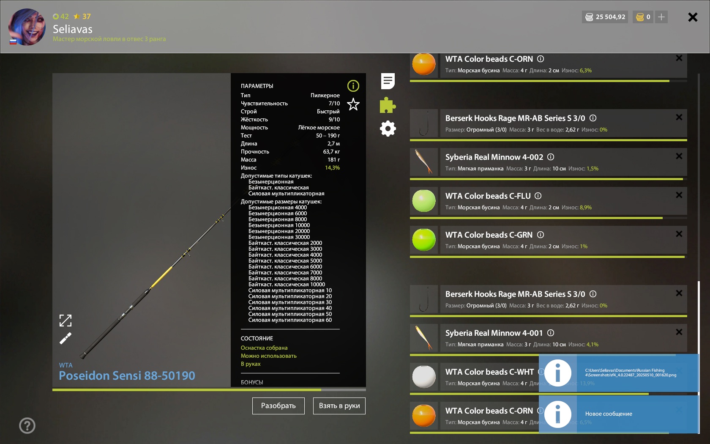Select bottom orange C-ORN bead thumbnail
710x444 pixels.
[424, 416]
